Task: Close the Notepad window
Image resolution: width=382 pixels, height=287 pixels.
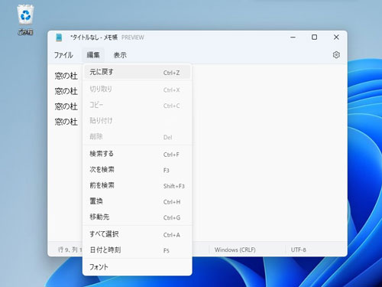Action: click(336, 38)
